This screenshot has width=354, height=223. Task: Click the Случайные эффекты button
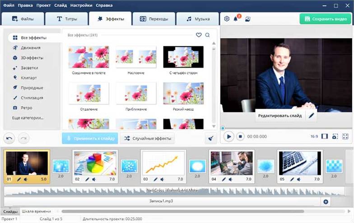click(x=147, y=138)
